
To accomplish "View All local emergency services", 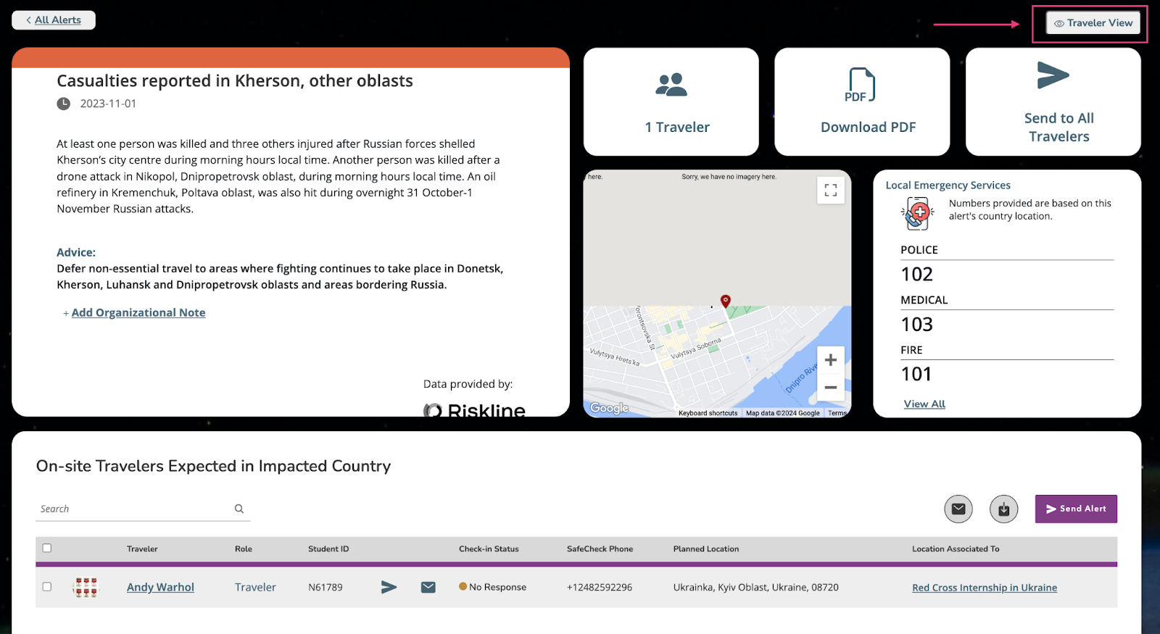I will click(924, 404).
